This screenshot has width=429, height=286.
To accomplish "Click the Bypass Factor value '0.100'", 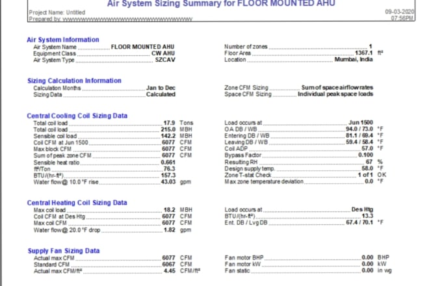I will pos(365,155).
